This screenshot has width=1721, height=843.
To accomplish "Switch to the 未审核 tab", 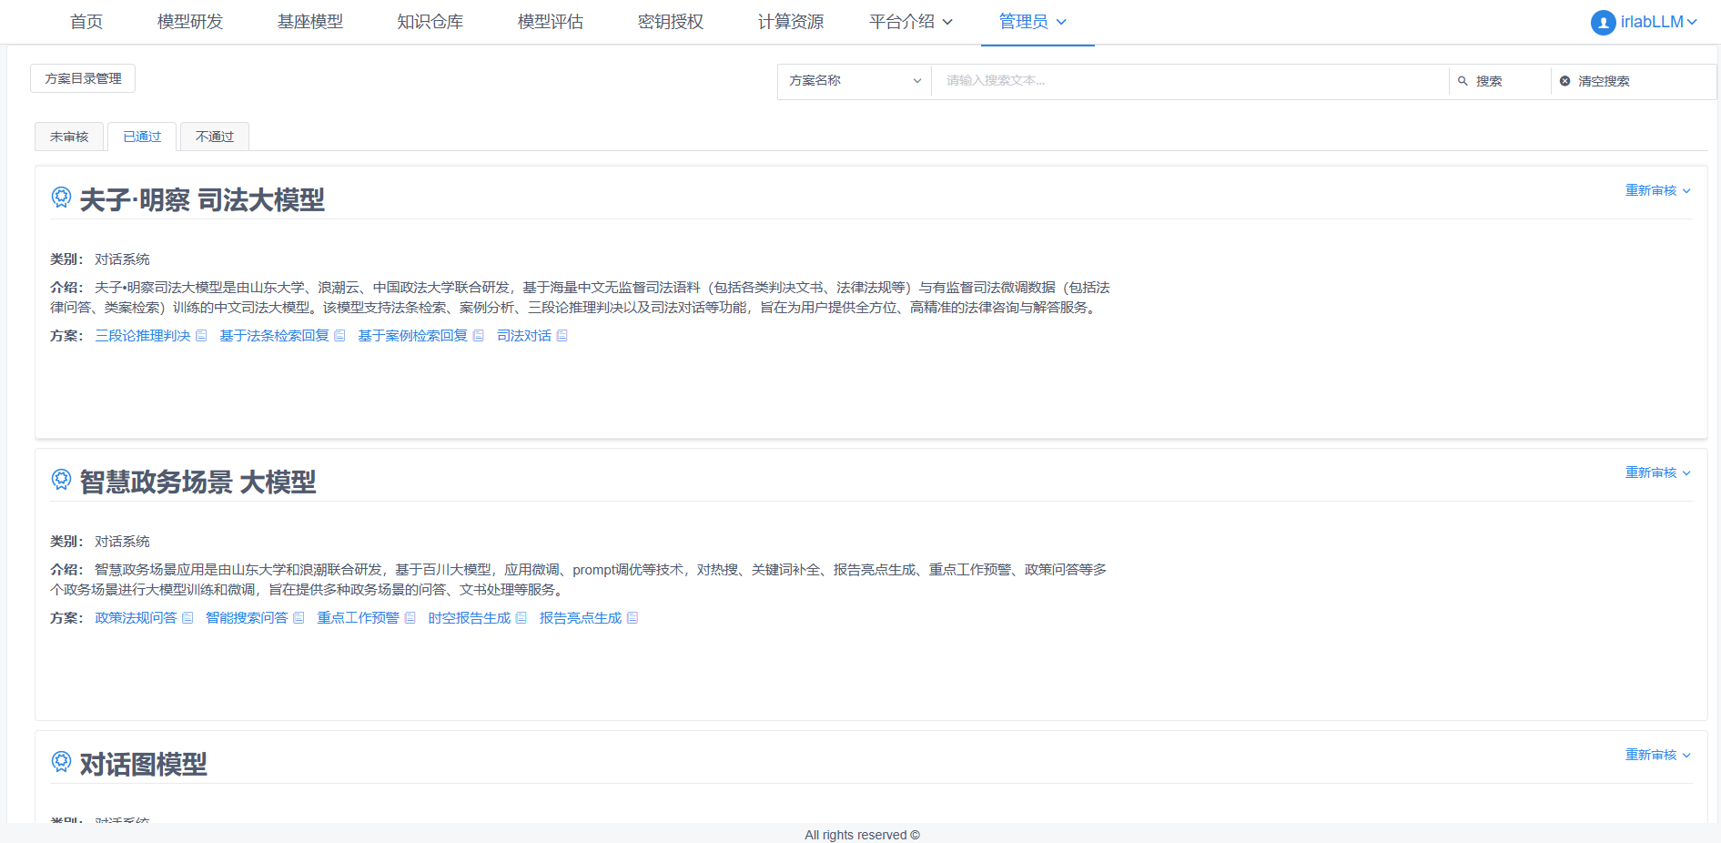I will pos(69,137).
